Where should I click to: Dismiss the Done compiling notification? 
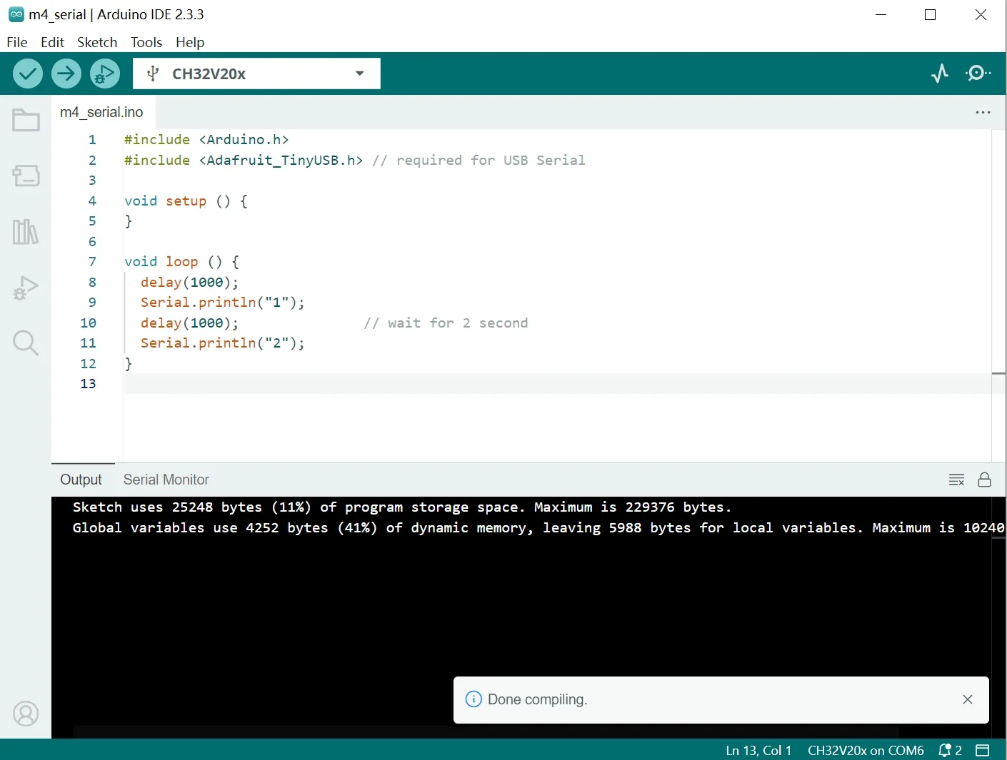coord(967,699)
